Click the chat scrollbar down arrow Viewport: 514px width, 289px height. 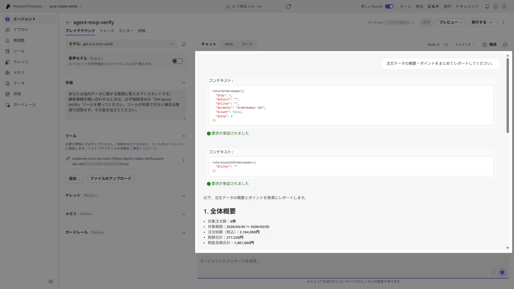(508, 248)
